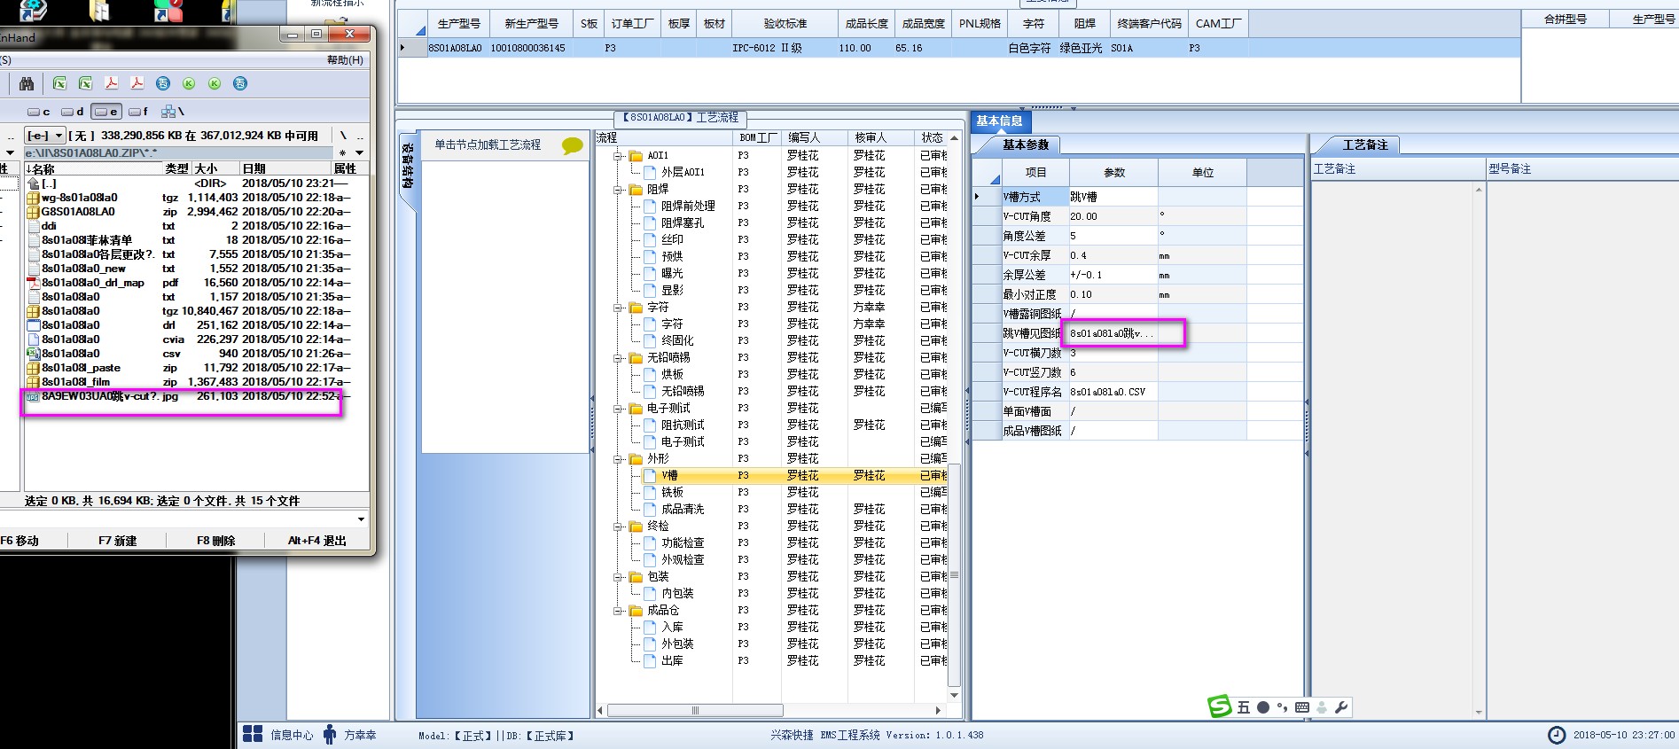Collapse the 成品仓 folder node
This screenshot has height=749, width=1679.
tap(618, 611)
